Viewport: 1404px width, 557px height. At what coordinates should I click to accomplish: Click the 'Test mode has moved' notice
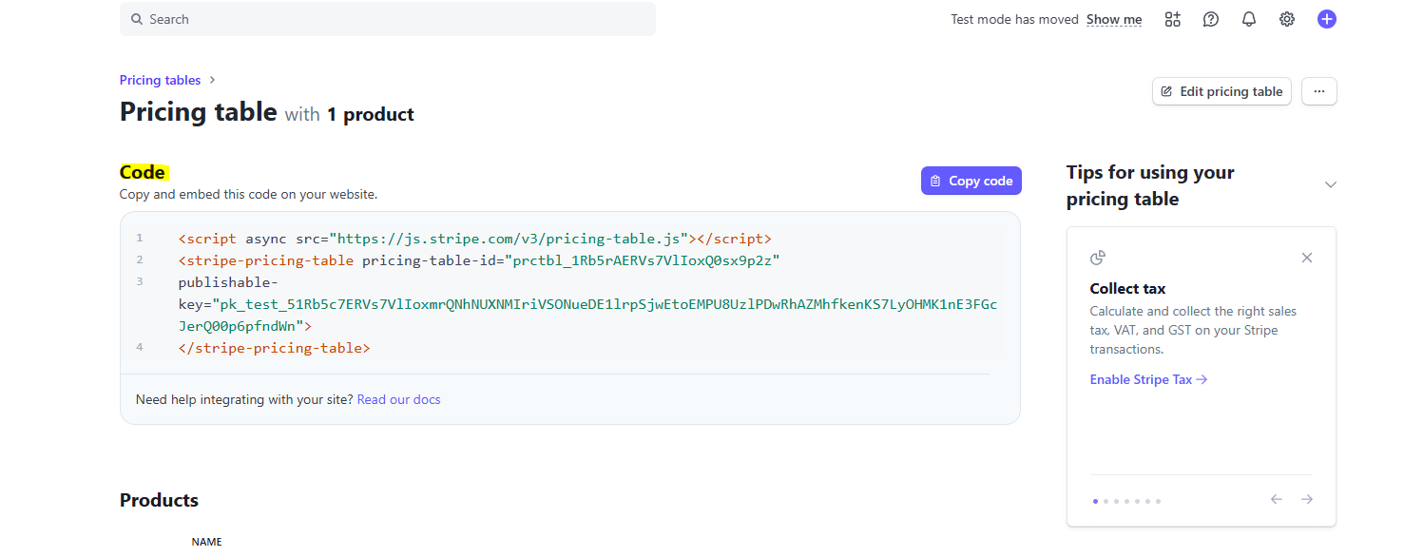click(x=1014, y=19)
